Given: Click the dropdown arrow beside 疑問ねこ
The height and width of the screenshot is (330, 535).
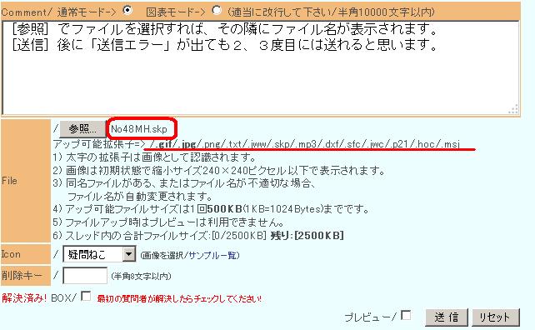Looking at the screenshot, I should tap(128, 254).
